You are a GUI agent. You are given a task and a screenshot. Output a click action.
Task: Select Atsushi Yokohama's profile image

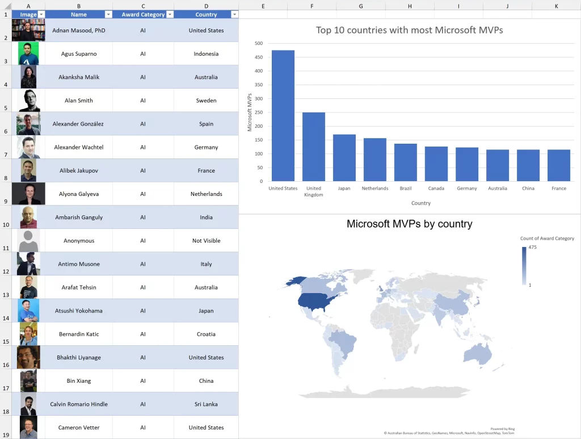click(28, 311)
